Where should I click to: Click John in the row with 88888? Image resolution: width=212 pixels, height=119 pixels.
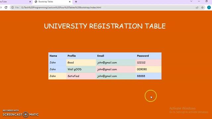[x=57, y=76]
